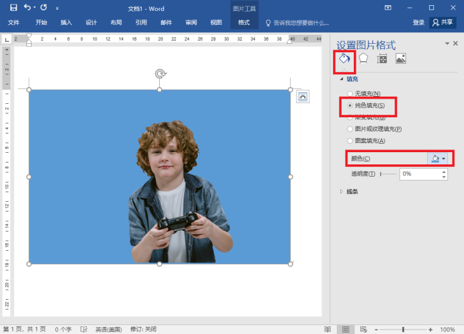Viewport: 464px width, 334px height.
Task: Click the 共享 share button
Action: pyautogui.click(x=443, y=23)
